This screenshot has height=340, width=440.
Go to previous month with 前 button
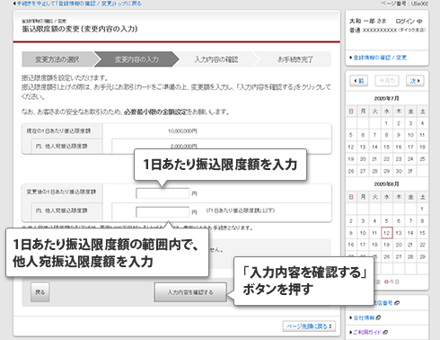[x=359, y=81]
